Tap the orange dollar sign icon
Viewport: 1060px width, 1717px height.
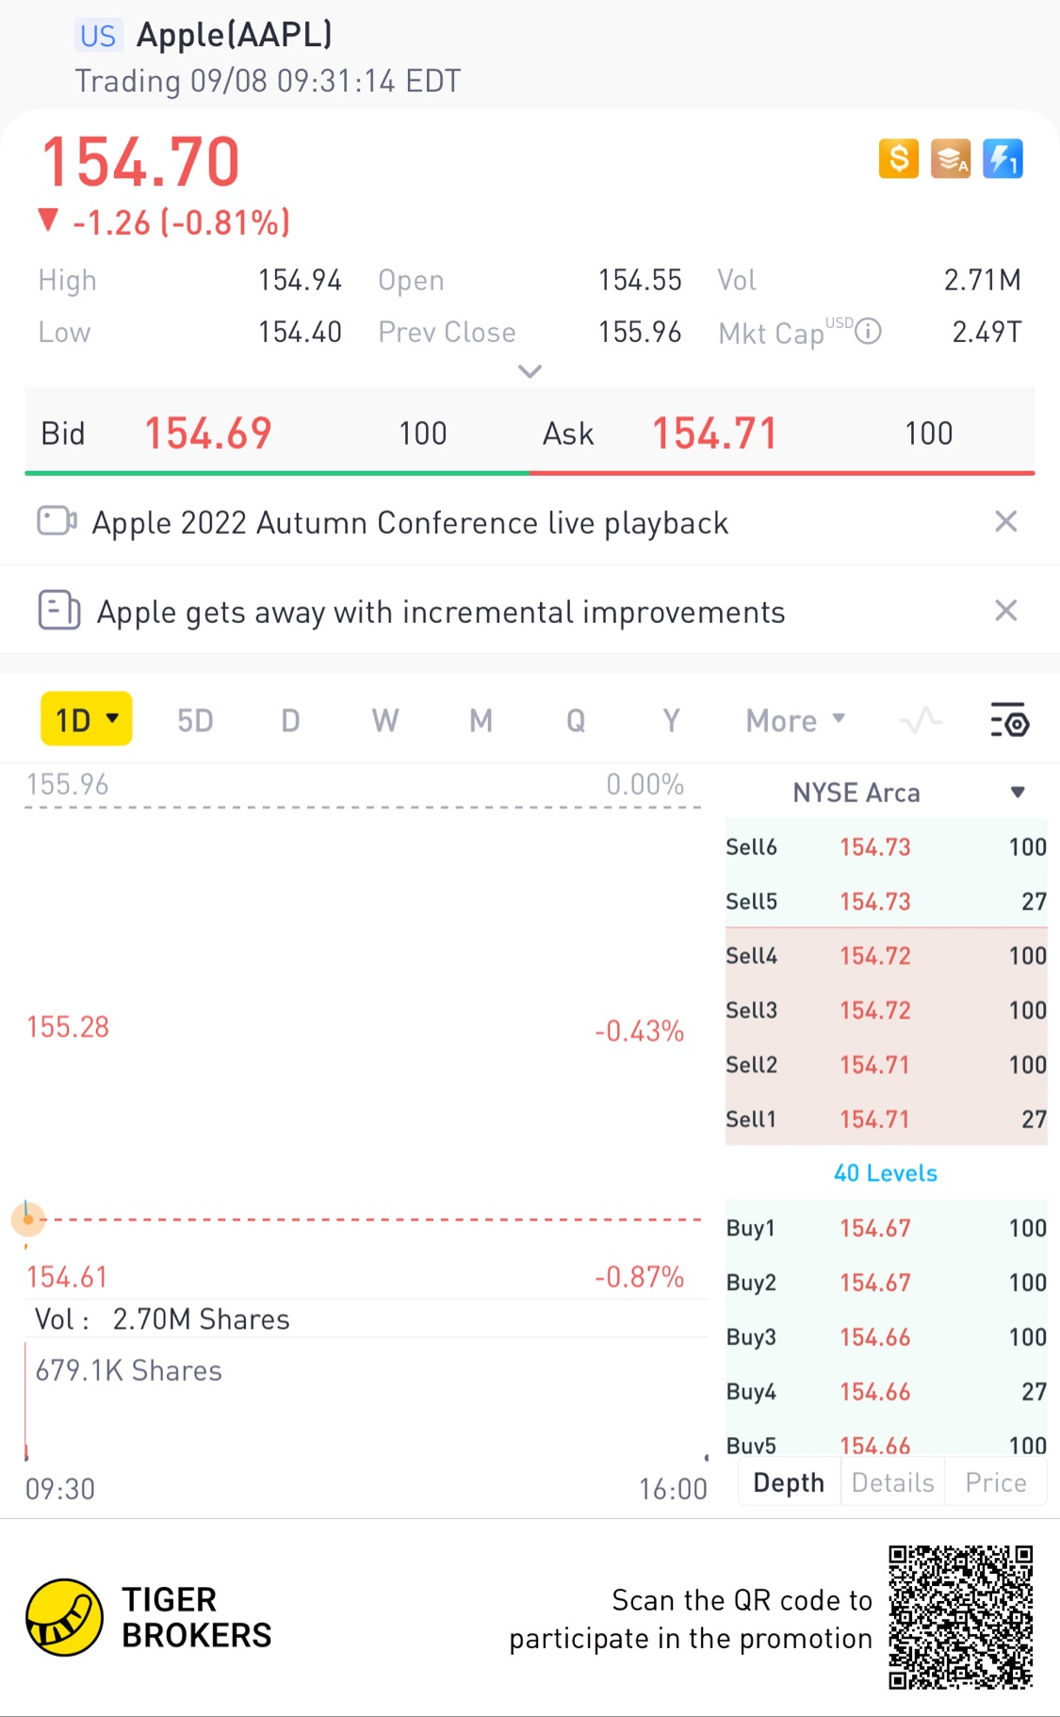click(898, 158)
